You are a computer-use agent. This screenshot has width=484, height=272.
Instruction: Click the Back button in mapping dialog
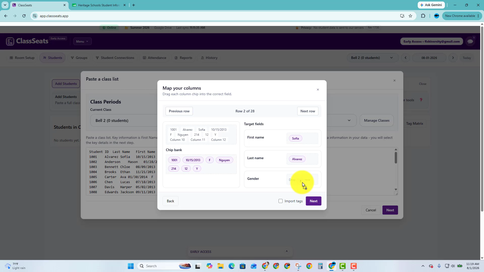point(170,201)
